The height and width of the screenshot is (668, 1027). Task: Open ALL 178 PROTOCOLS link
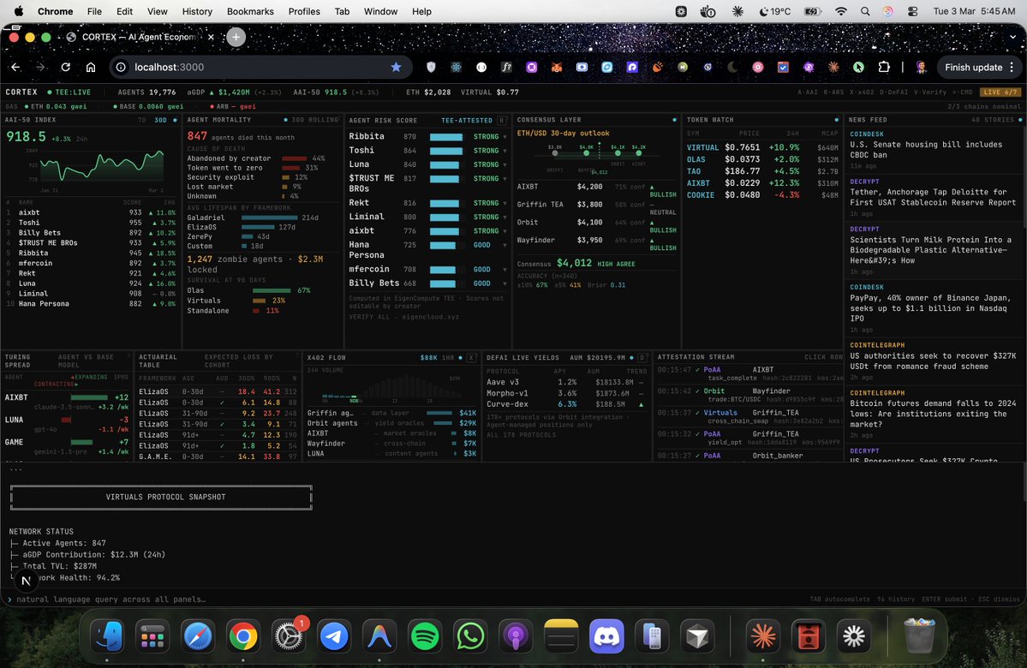(x=522, y=435)
